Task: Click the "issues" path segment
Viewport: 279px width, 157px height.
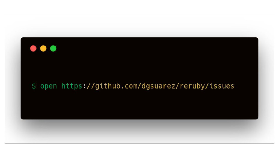Action: [222, 86]
